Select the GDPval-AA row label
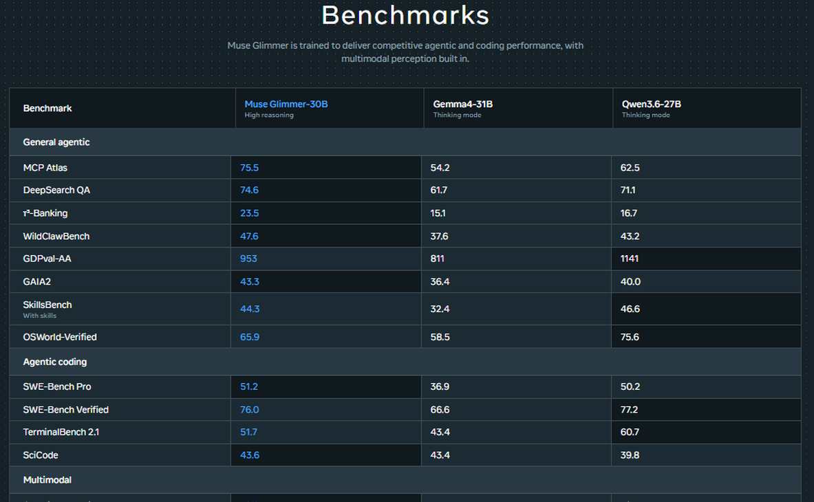This screenshot has height=502, width=814. [x=47, y=259]
